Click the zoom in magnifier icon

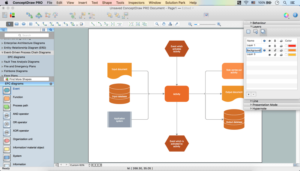click(219, 24)
